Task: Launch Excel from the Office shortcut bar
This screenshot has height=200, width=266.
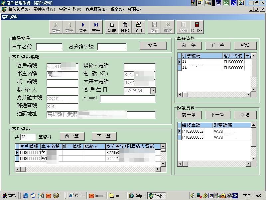Action: [226, 3]
